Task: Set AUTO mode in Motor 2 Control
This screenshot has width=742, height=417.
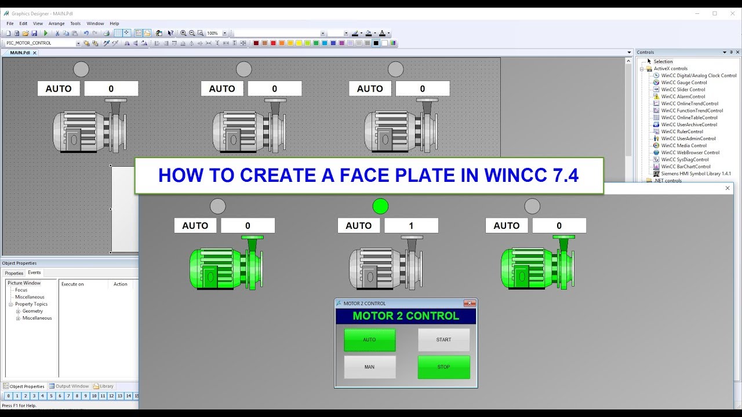Action: click(x=370, y=340)
